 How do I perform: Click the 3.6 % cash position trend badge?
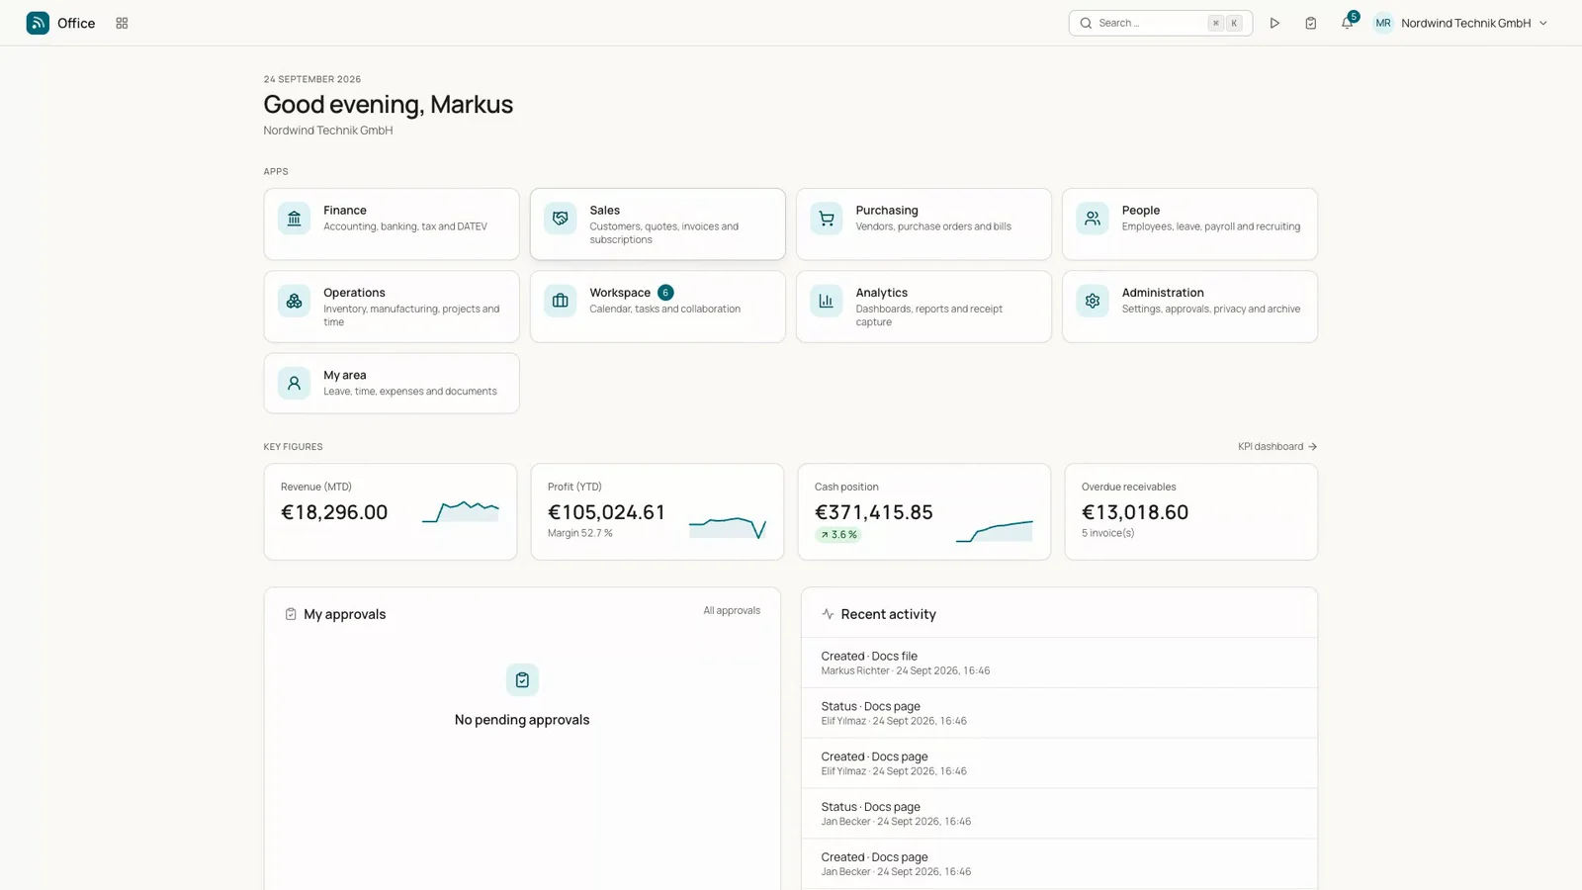[x=838, y=535]
